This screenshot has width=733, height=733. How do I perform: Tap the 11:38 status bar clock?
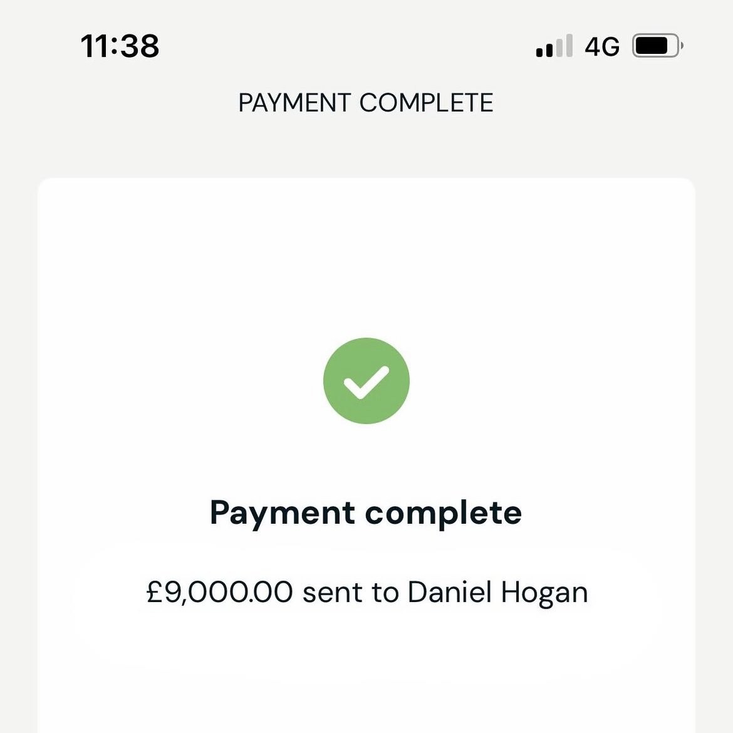[120, 46]
